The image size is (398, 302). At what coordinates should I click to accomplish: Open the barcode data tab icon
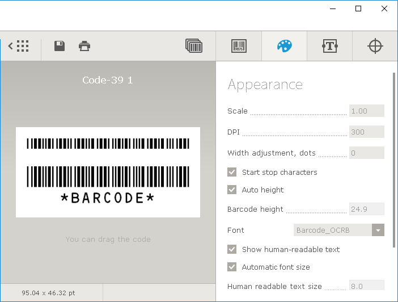[x=239, y=46]
